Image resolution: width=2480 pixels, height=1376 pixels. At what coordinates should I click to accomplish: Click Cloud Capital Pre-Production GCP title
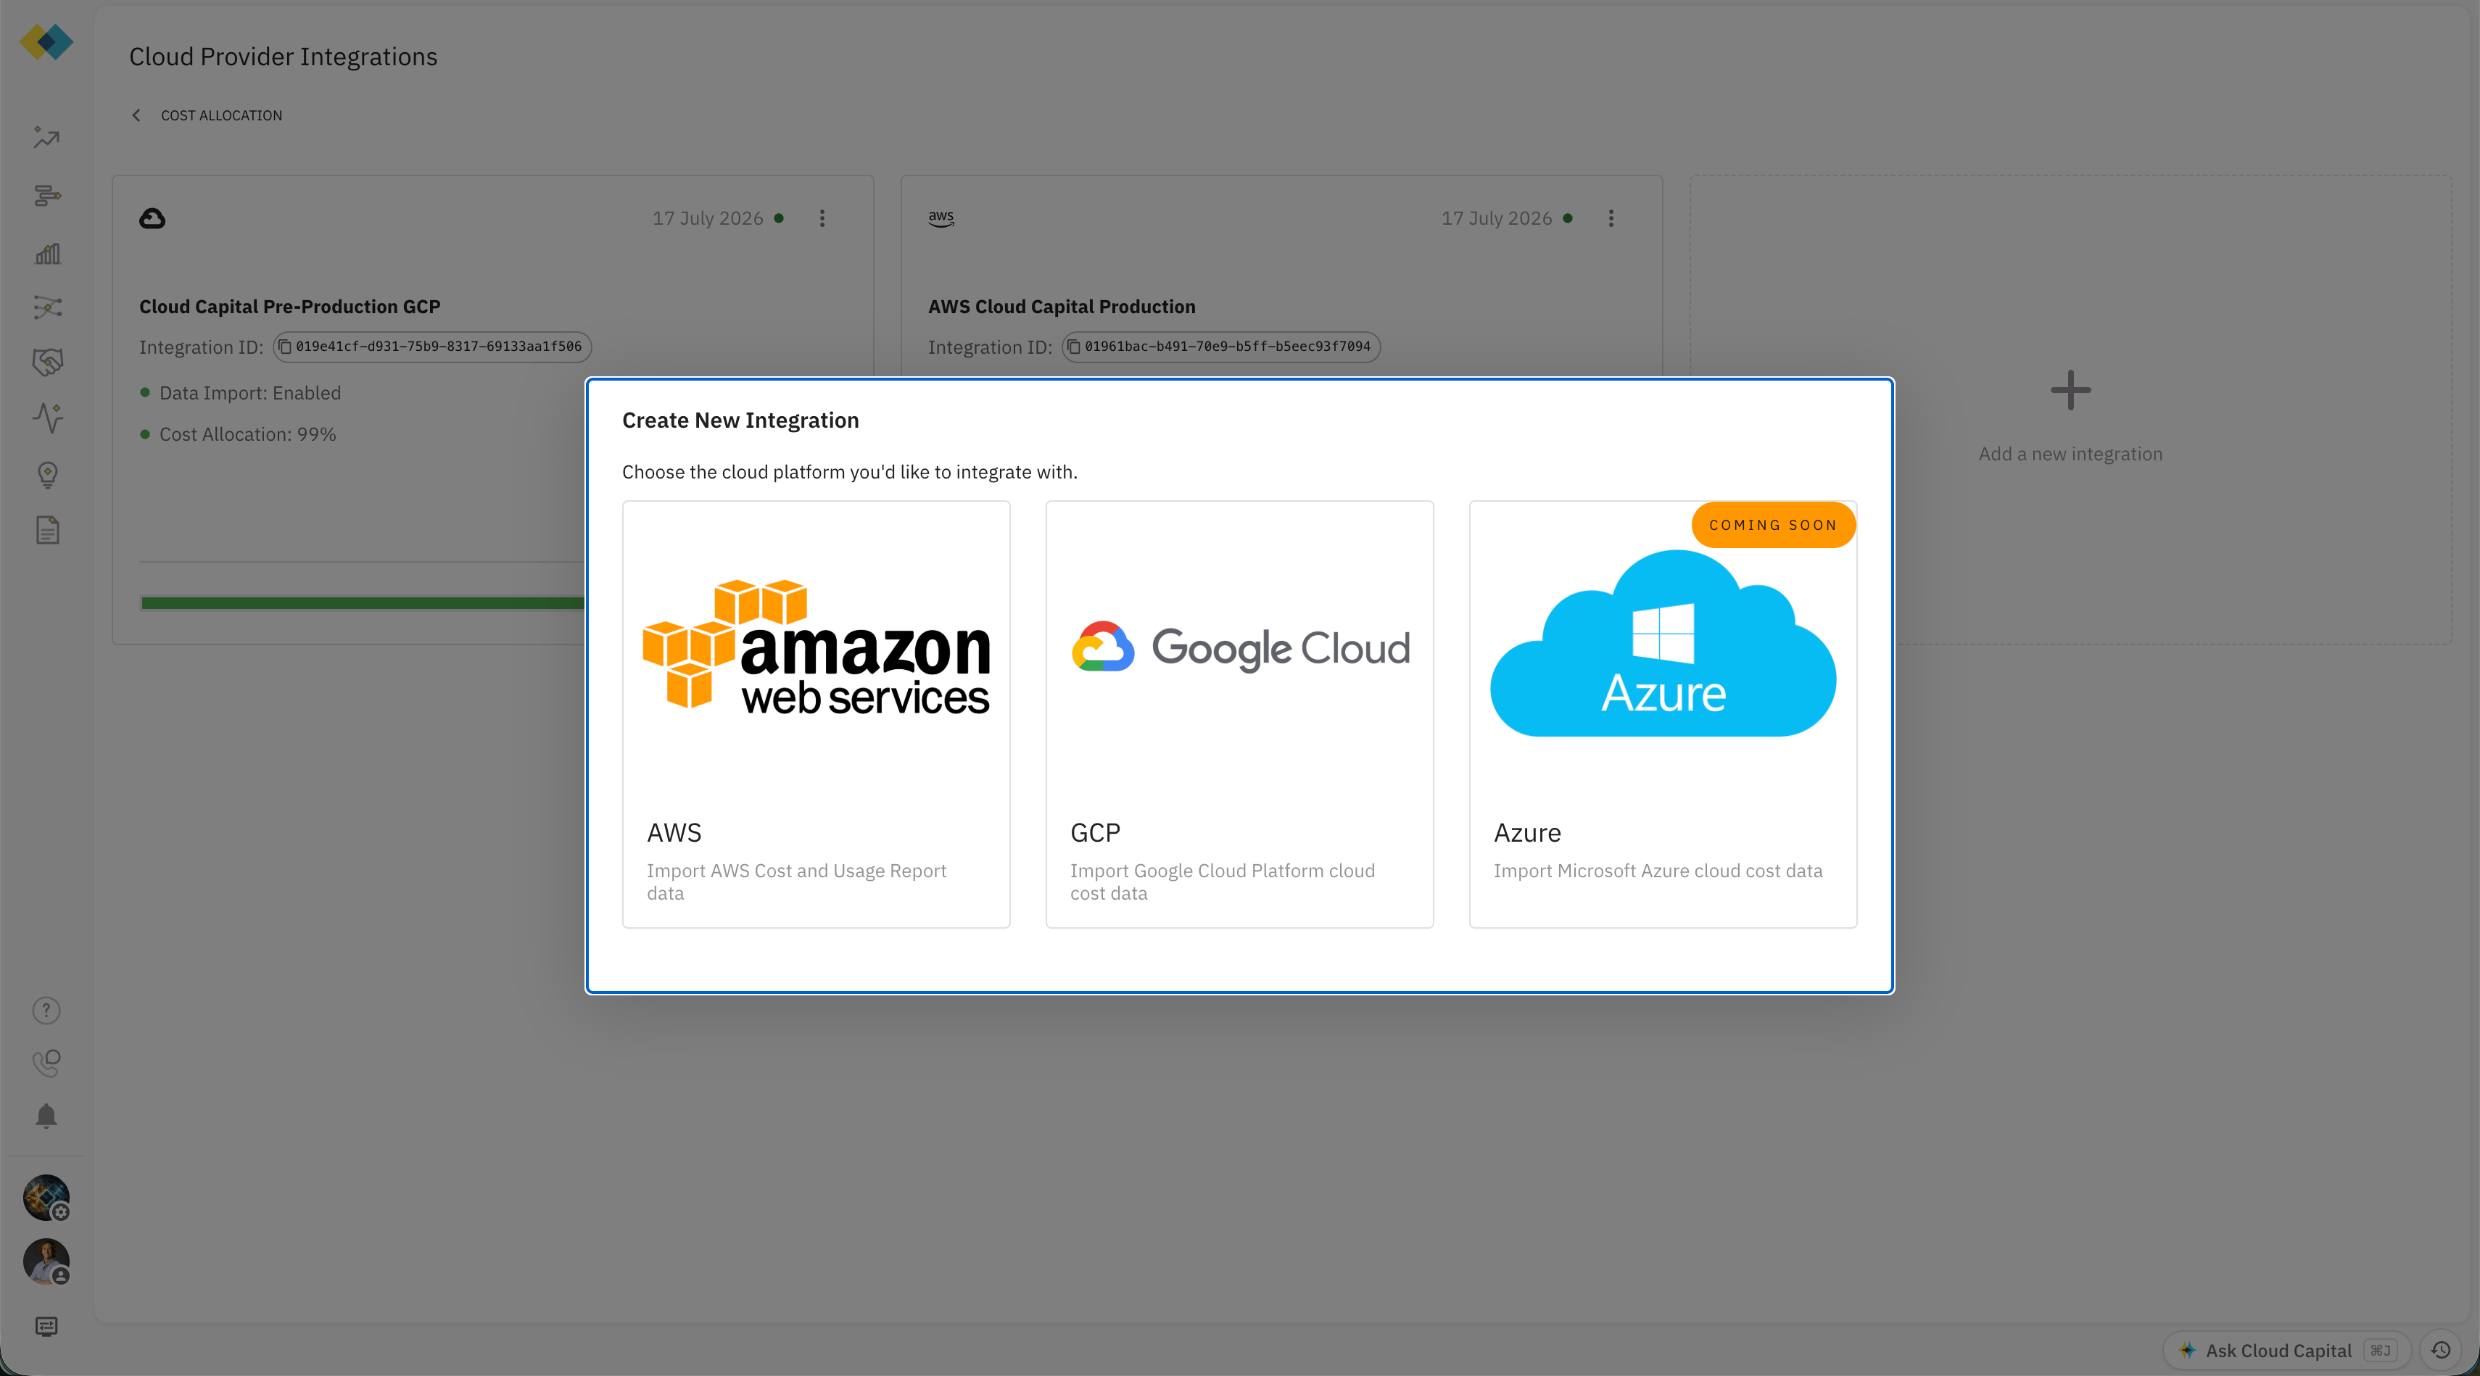[x=290, y=307]
